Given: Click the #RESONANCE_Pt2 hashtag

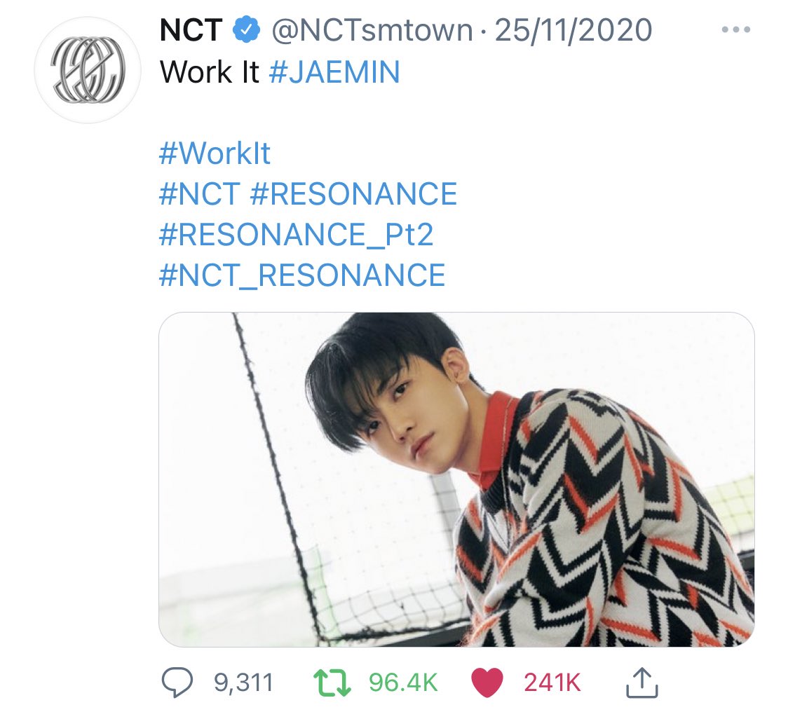Looking at the screenshot, I should 296,235.
